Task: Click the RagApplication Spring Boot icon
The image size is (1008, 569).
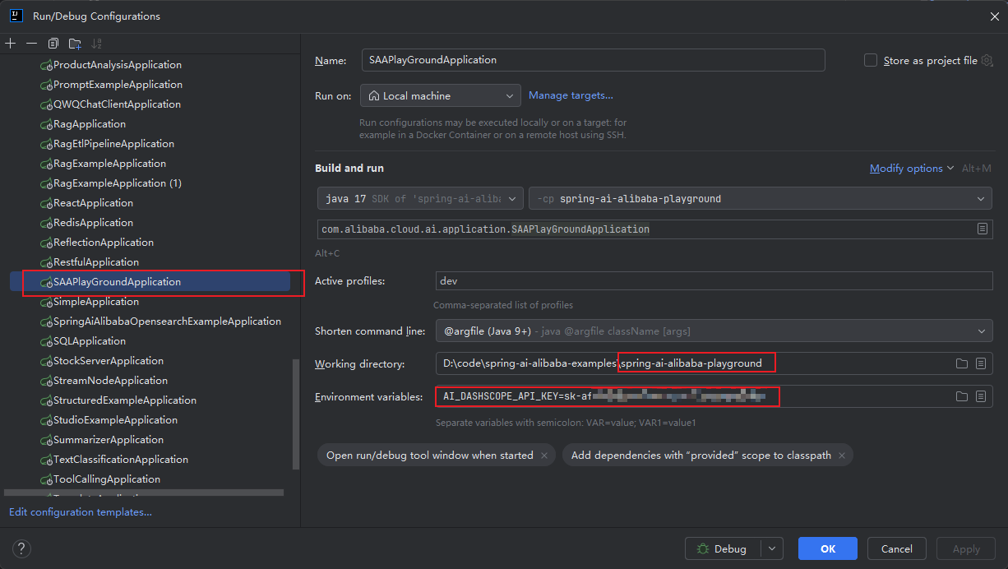Action: 46,124
